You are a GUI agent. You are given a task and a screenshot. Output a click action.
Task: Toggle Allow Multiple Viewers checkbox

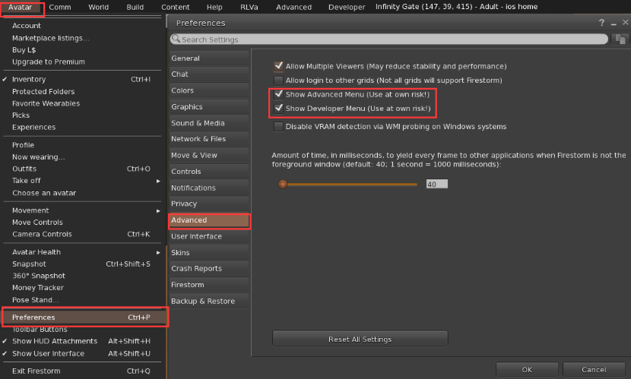[x=278, y=66]
